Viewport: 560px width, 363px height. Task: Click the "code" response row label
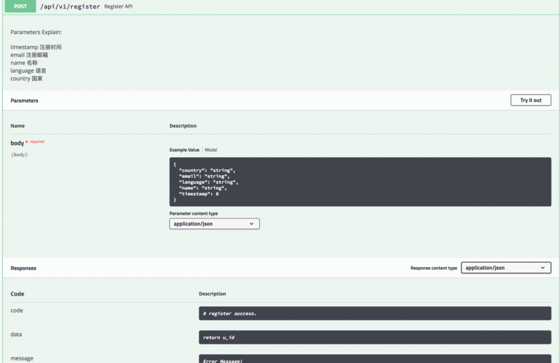tap(16, 310)
